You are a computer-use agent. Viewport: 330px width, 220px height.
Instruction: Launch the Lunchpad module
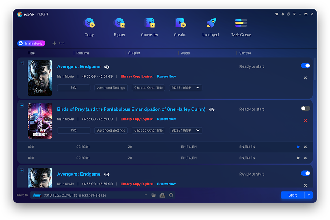210,27
